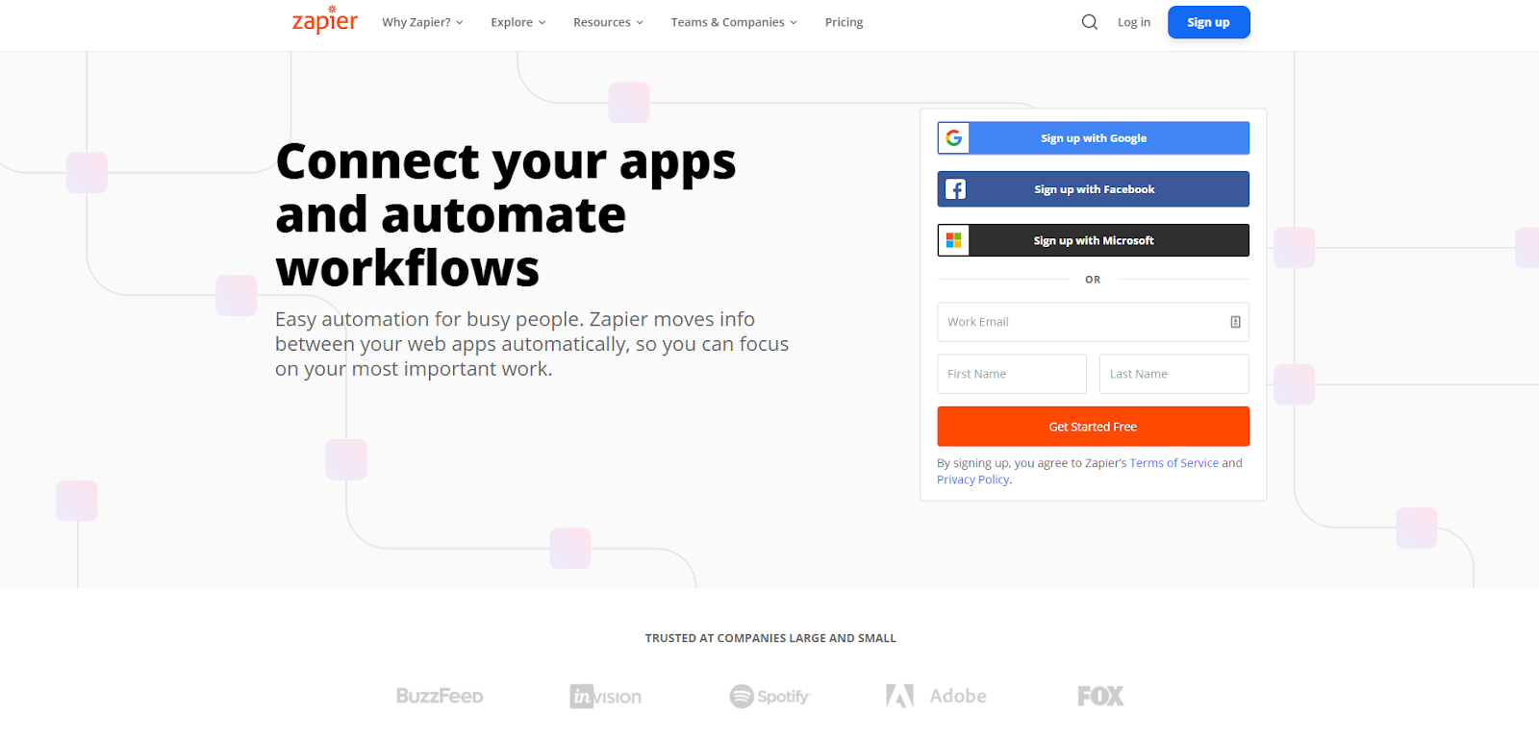Click the autofill icon in Work Email

coord(1235,322)
